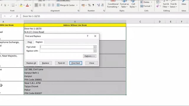The image size is (189, 106).
Task: Select column C header
Action: [x=140, y=21]
